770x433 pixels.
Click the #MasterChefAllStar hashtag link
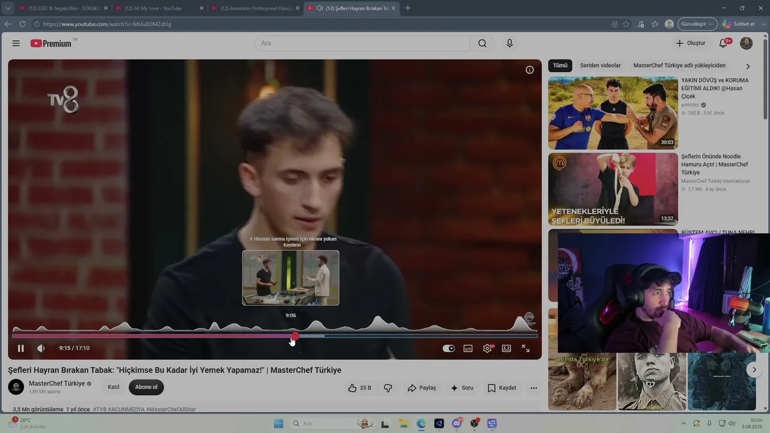tap(171, 409)
